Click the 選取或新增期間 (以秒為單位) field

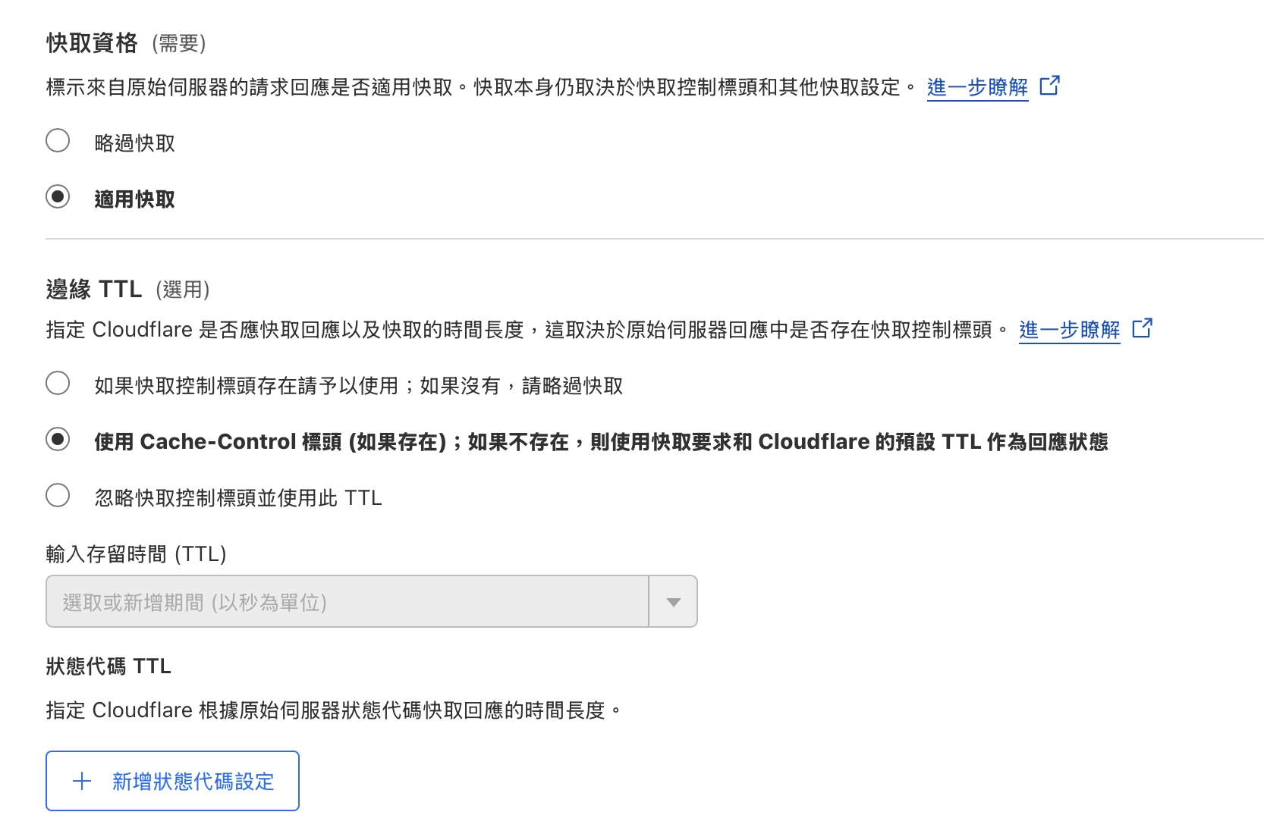pos(347,602)
